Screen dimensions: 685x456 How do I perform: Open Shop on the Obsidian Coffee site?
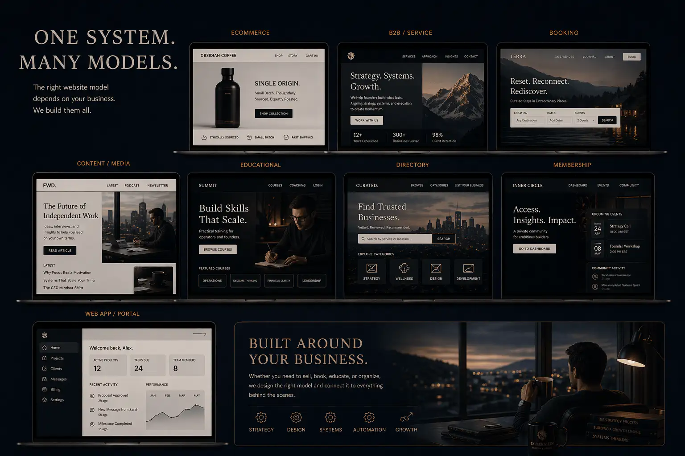tap(278, 56)
